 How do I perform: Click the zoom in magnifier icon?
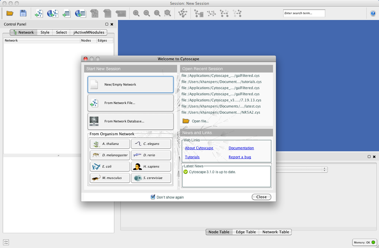pyautogui.click(x=136, y=13)
